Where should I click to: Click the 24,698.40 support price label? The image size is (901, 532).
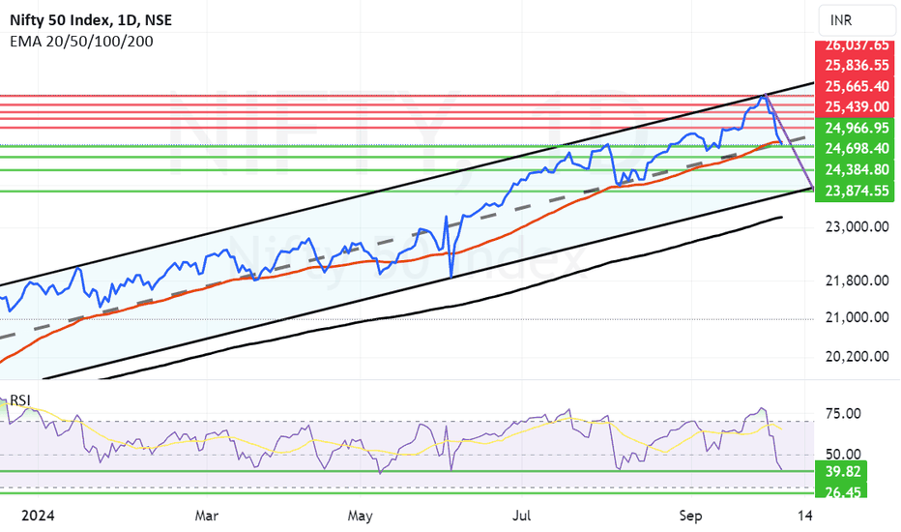(x=856, y=148)
